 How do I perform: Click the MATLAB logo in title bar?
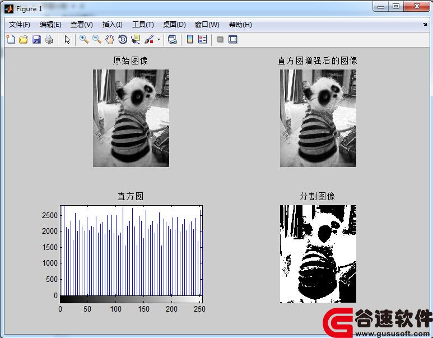[x=9, y=9]
